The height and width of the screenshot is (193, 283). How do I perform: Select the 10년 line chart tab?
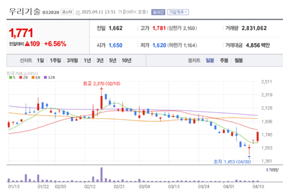click(126, 61)
